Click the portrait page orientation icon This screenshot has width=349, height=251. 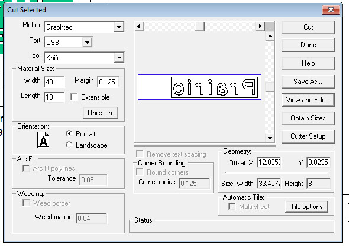[43, 140]
